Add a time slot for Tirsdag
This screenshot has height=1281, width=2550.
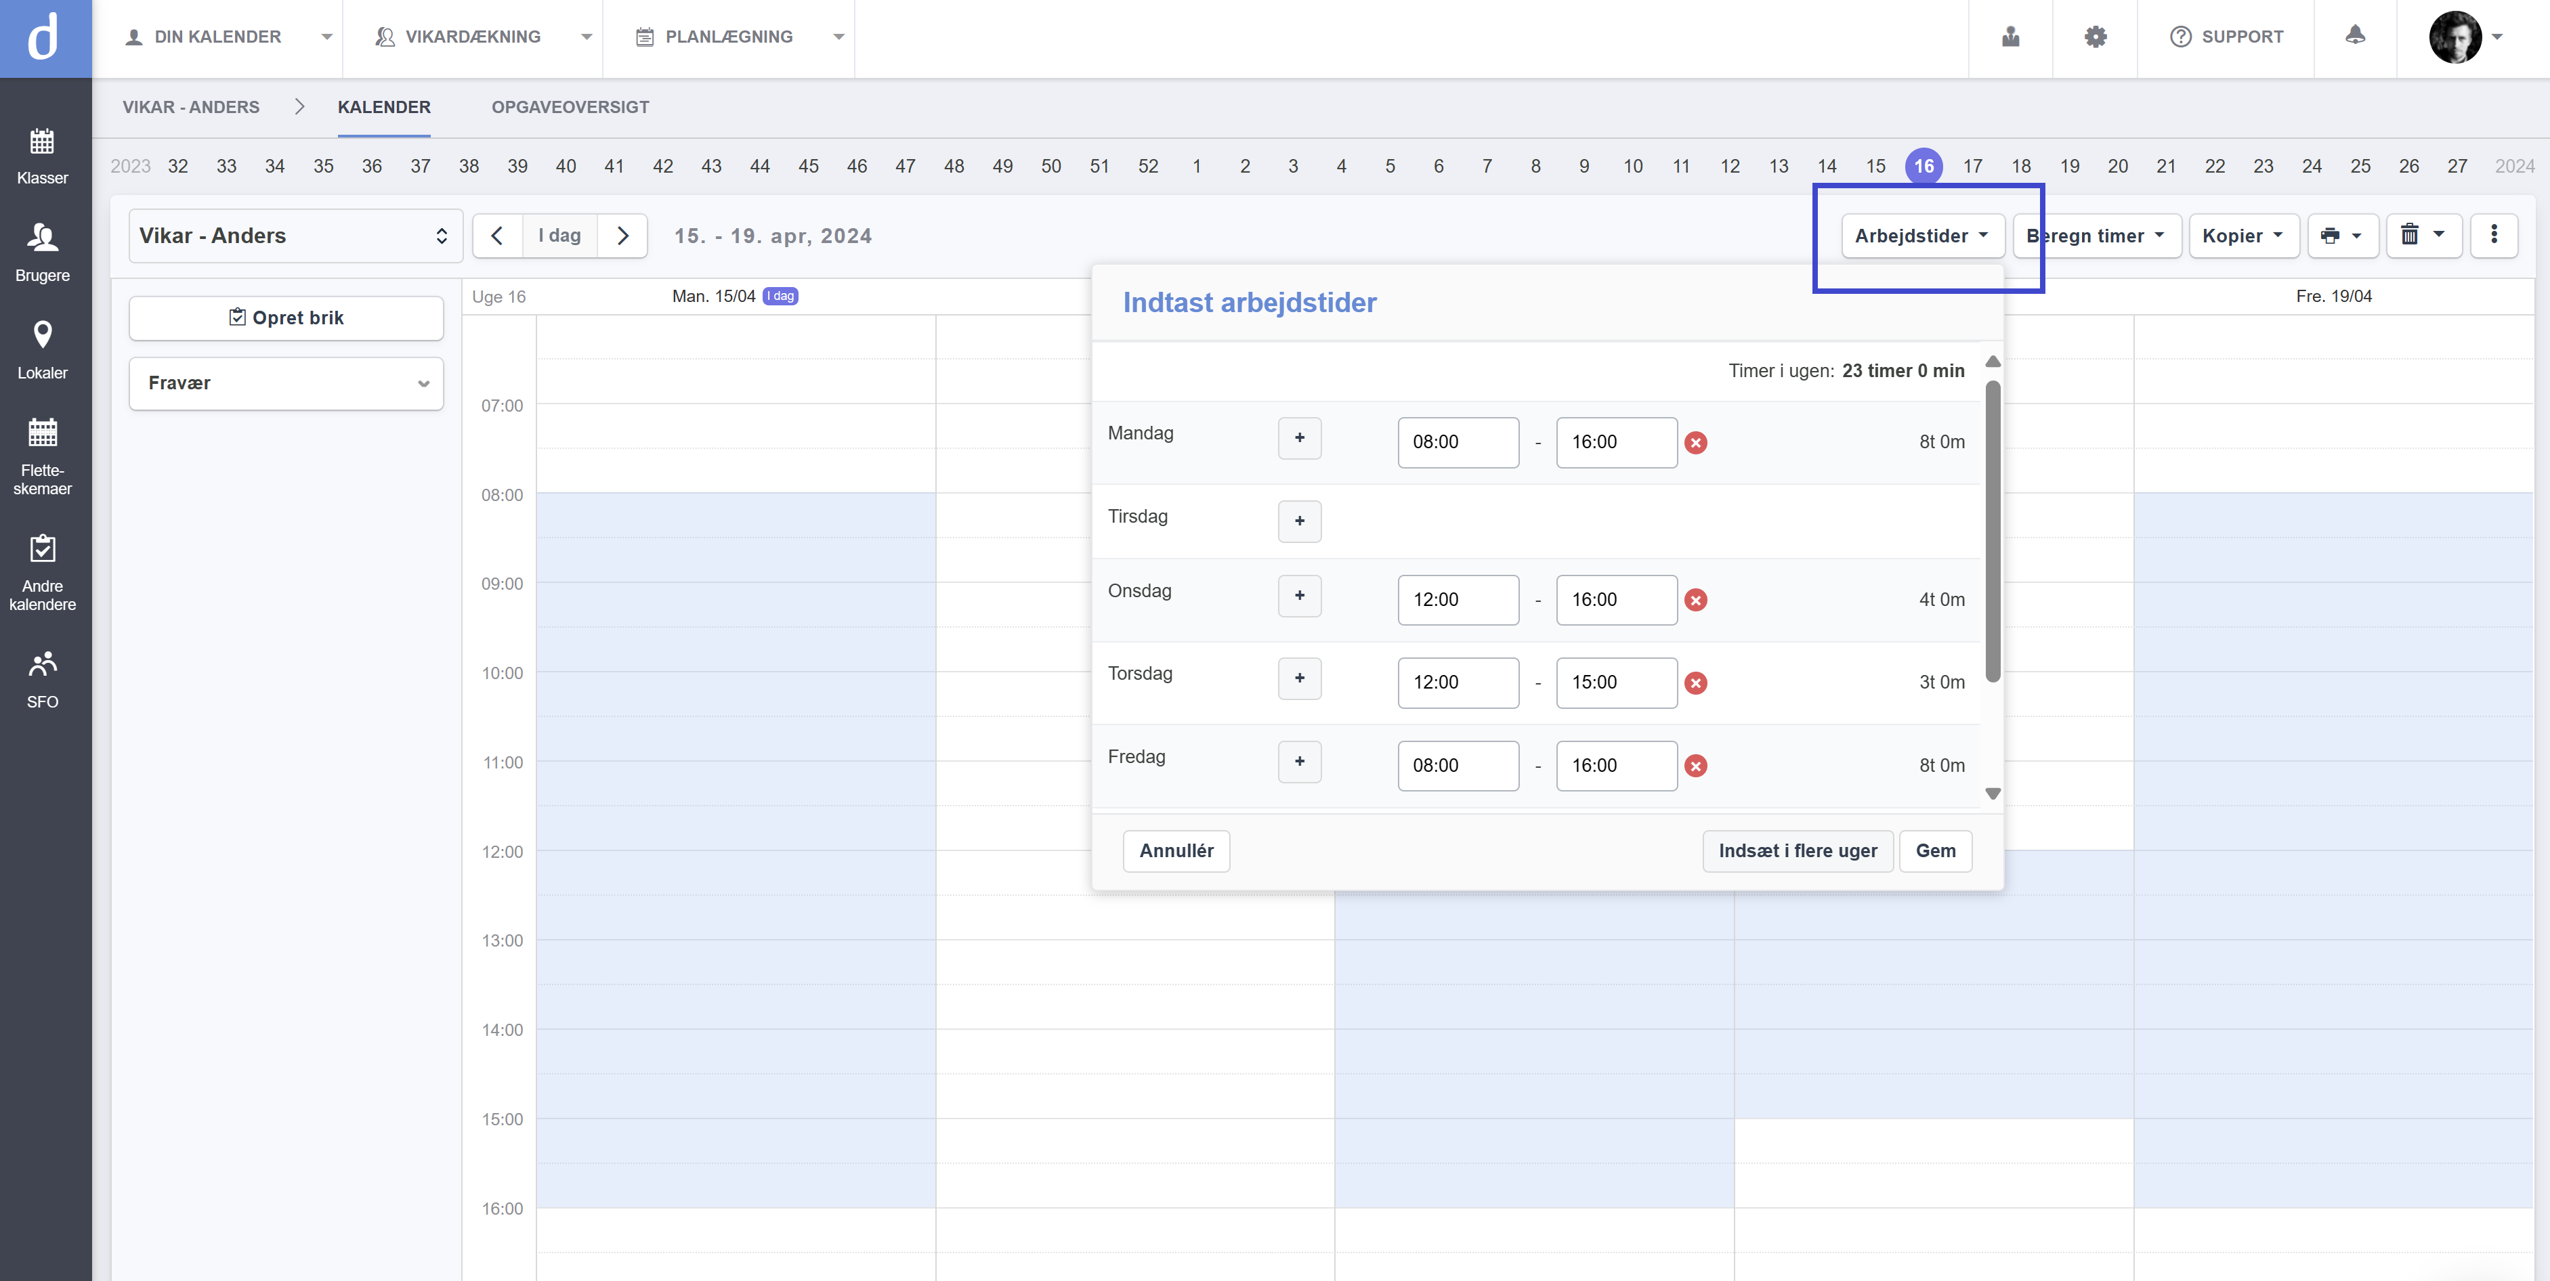[x=1299, y=521]
